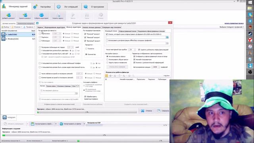Image resolution: width=254 pixels, height=143 pixels.
Task: Switch to the Tasks tab in dialog
Action: 40,27
